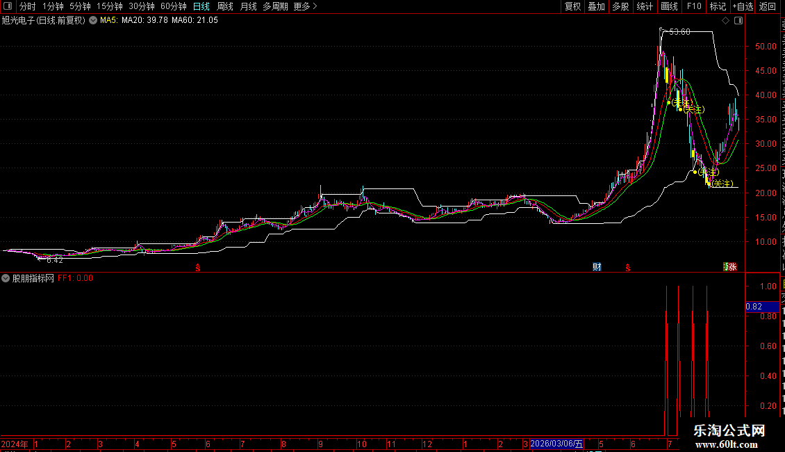The width and height of the screenshot is (785, 452).
Task: Select the 15分钟 period tab
Action: click(x=109, y=6)
